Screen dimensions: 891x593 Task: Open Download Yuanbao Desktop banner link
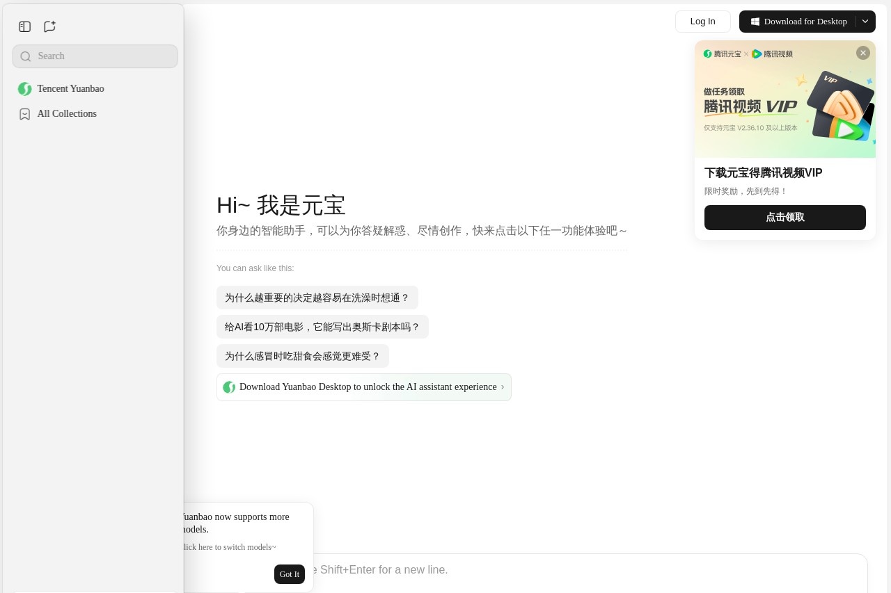click(x=364, y=387)
